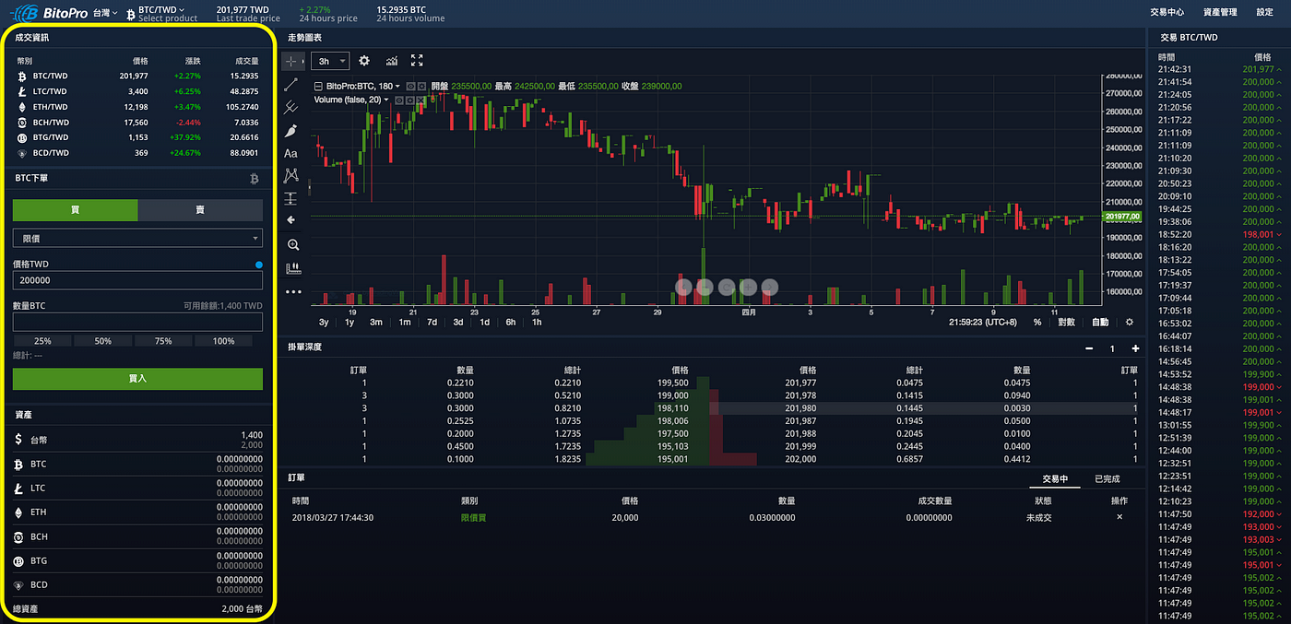The width and height of the screenshot is (1291, 624).
Task: Select the price range measurement tool
Action: [291, 198]
